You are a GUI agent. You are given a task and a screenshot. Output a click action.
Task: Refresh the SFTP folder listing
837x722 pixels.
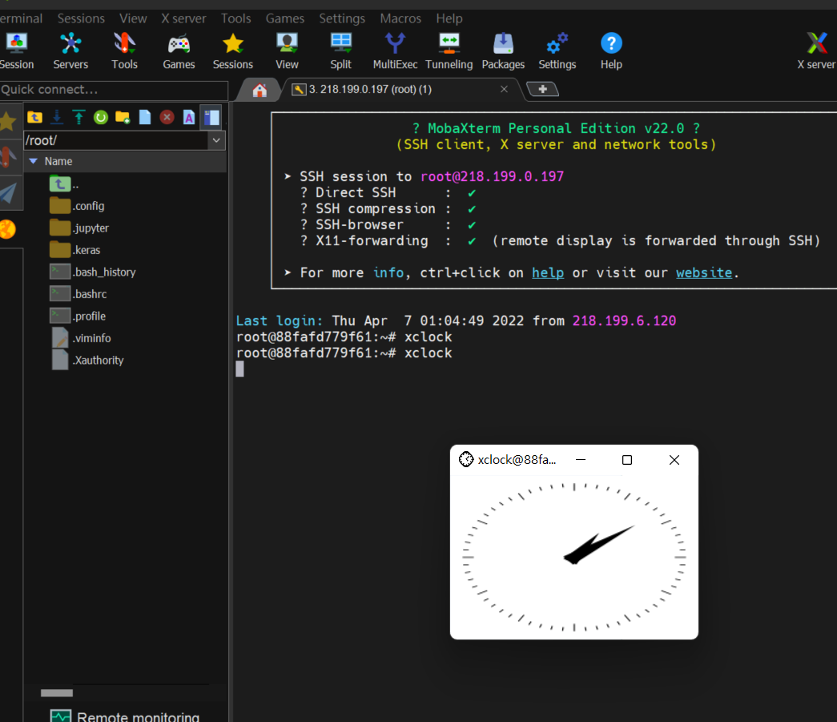(100, 117)
